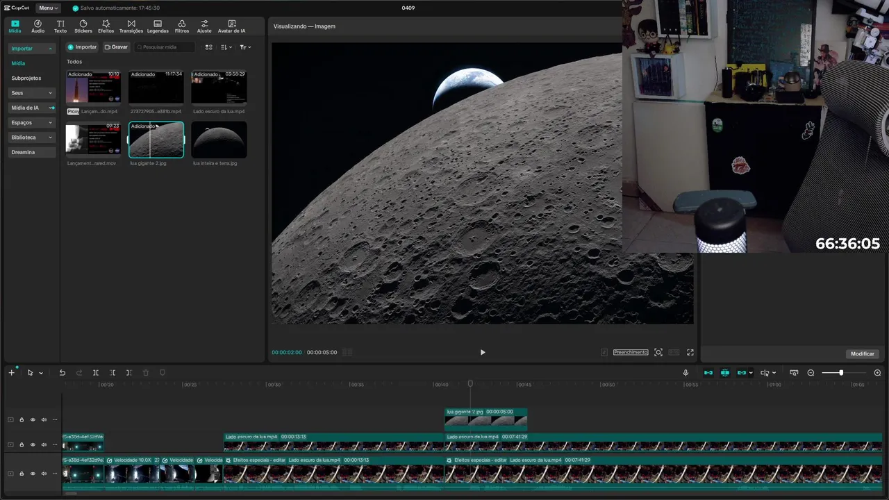
Task: Select the Mídia panel icon
Action: [x=15, y=26]
